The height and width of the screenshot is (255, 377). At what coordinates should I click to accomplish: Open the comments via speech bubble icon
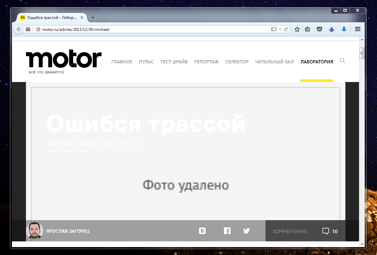(325, 231)
